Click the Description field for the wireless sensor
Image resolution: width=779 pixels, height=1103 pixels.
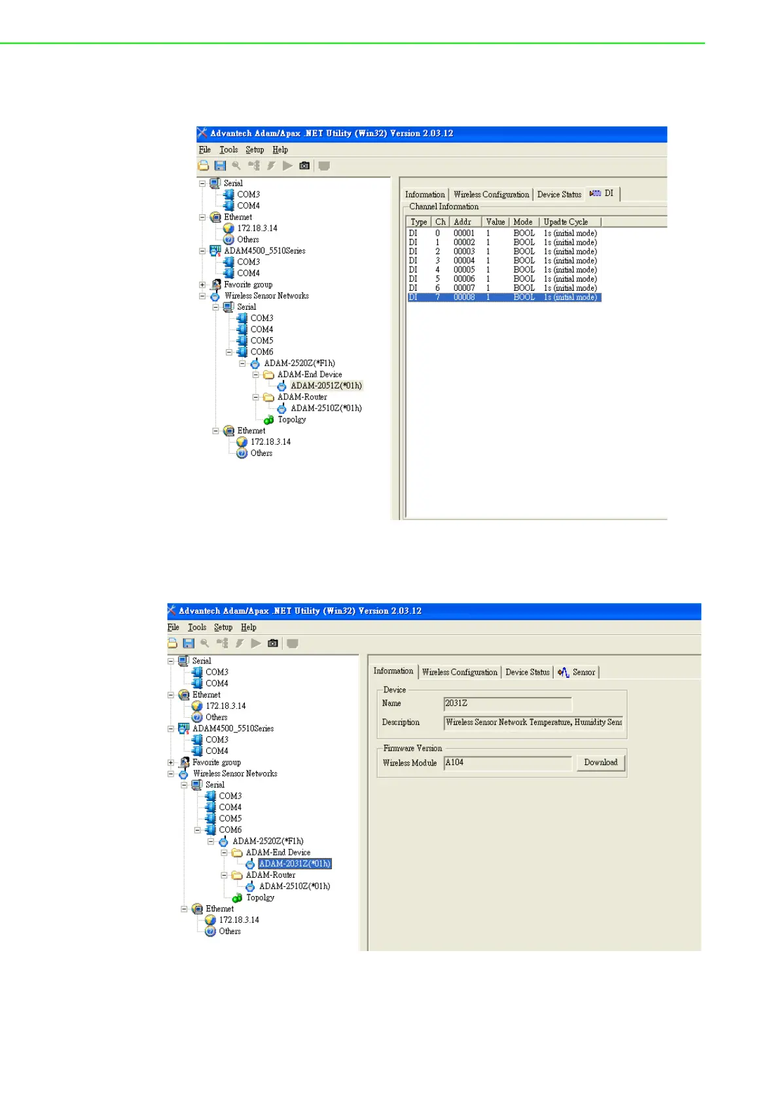[x=534, y=722]
